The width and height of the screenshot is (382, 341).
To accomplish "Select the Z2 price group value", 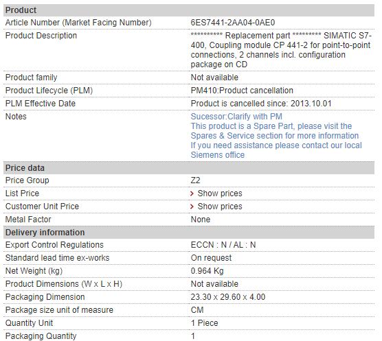I will click(x=195, y=180).
